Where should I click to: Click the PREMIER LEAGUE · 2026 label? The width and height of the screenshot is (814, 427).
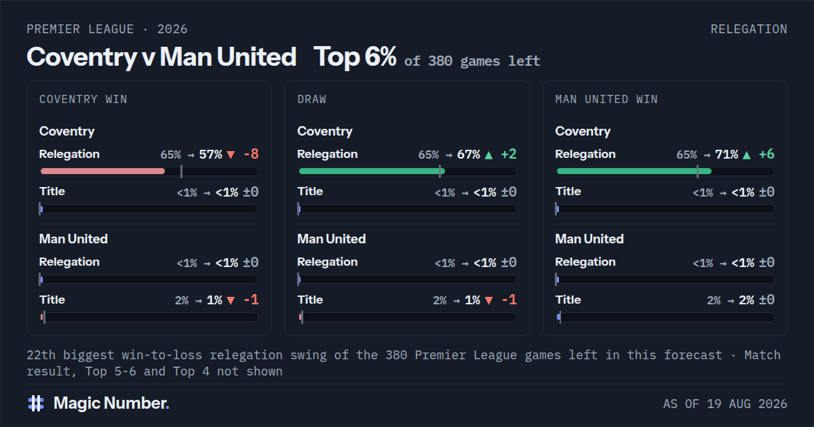click(107, 29)
